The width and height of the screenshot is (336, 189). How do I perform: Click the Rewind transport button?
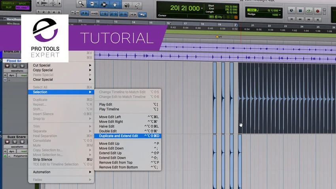point(300,19)
